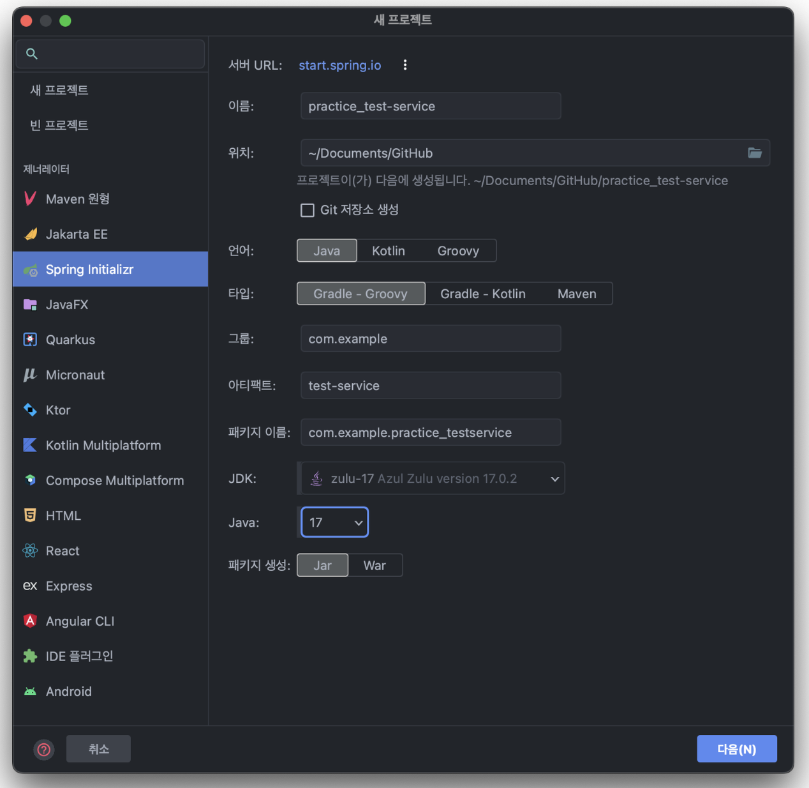Click the 아티팩트 field test-service

pos(431,385)
